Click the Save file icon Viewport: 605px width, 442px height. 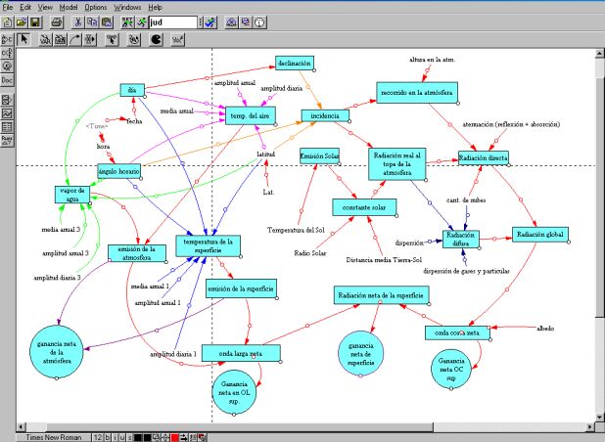point(36,22)
